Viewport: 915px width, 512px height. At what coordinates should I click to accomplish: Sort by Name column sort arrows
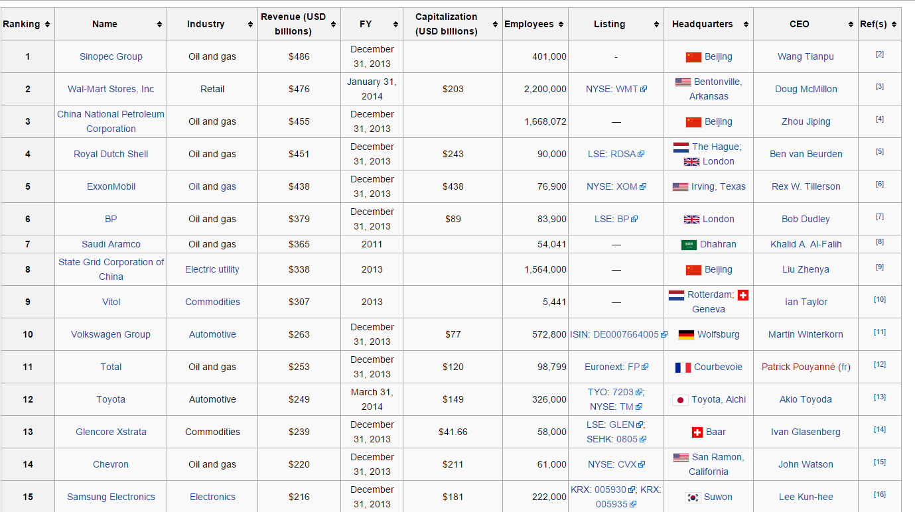159,24
